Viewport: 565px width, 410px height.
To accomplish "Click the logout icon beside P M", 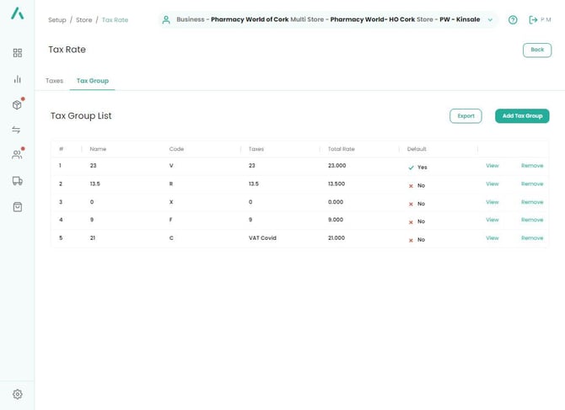I will (x=533, y=20).
